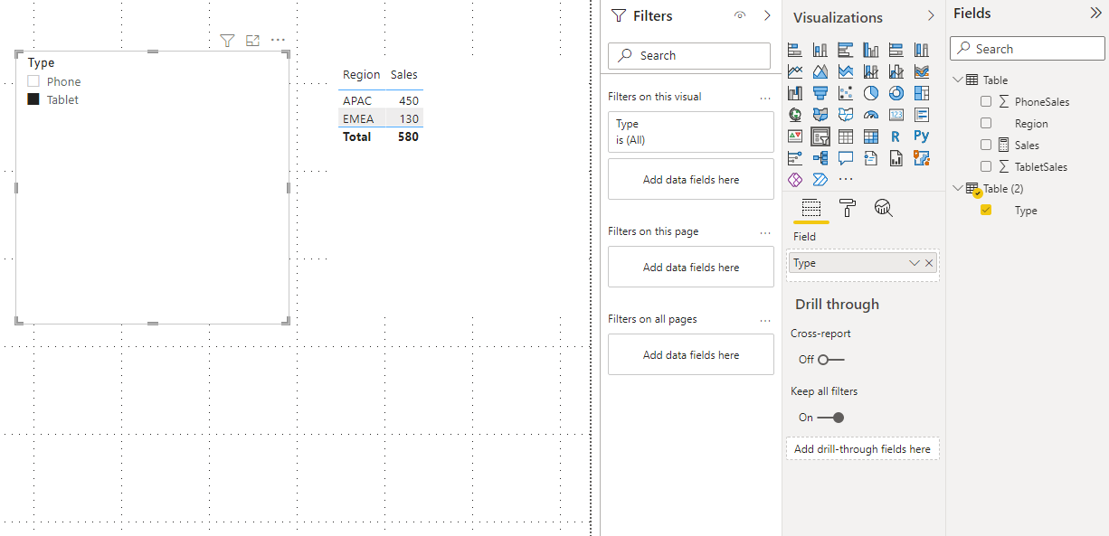Switch to the Analytics magnifier tab
The height and width of the screenshot is (536, 1109).
click(884, 208)
